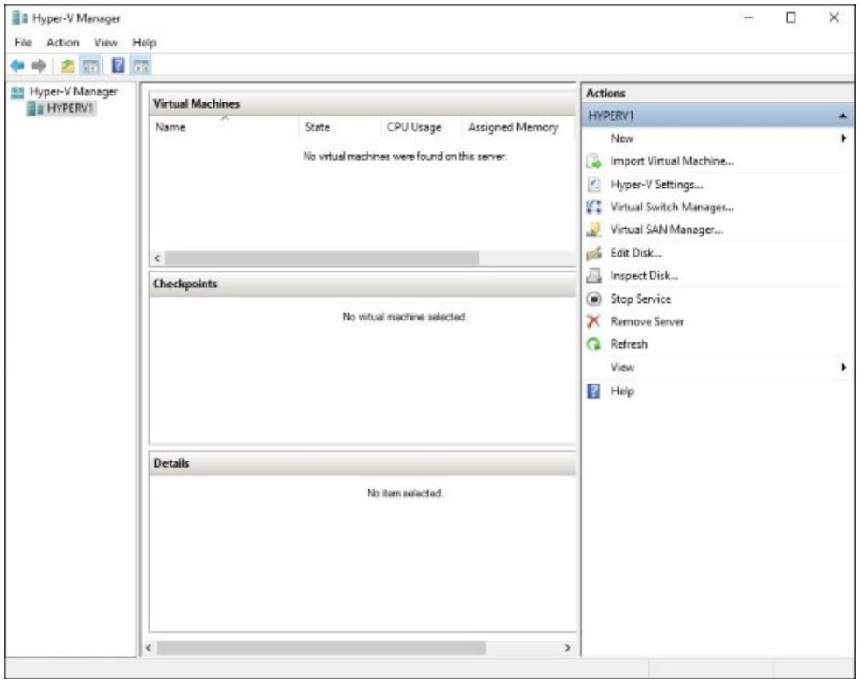
Task: Launch Virtual Switch Manager
Action: (672, 208)
